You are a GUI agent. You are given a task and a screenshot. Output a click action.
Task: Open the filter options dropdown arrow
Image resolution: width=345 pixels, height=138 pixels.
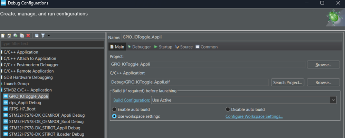[49, 35]
